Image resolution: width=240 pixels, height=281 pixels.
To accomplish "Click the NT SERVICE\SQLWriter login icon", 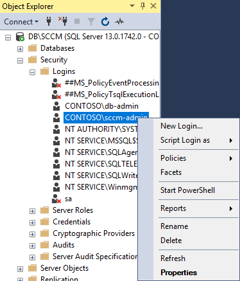I will (x=56, y=176).
